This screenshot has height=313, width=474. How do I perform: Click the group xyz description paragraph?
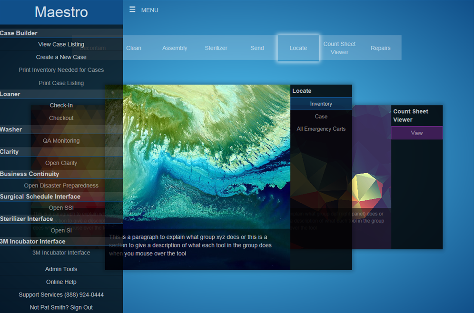(190, 245)
